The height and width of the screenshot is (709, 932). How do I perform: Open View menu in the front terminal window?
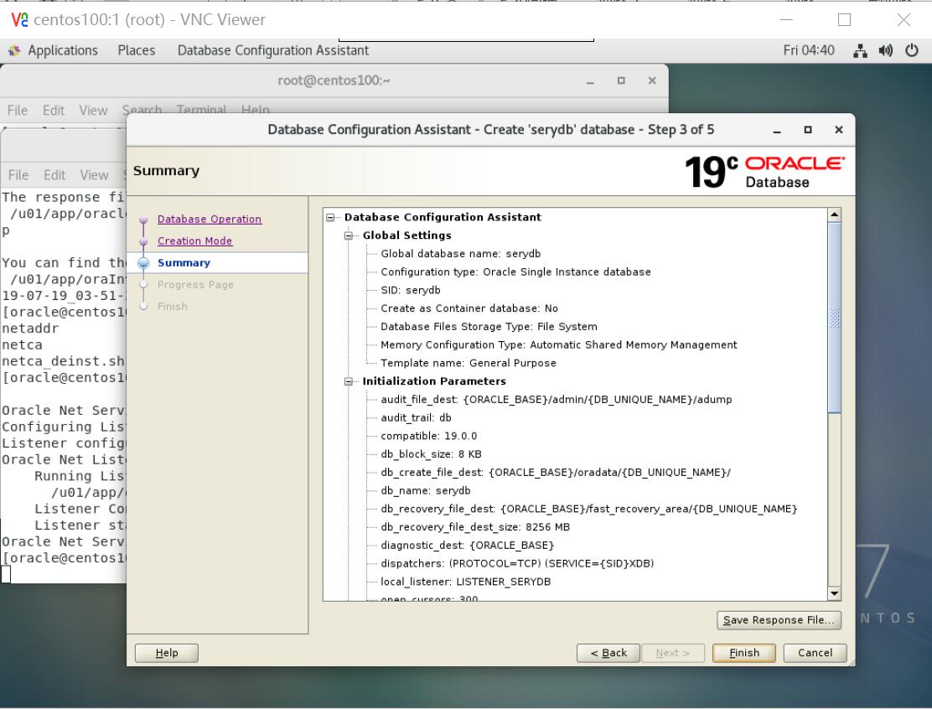95,174
